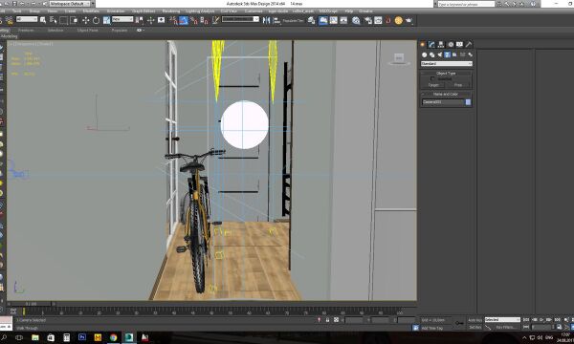This screenshot has width=574, height=344.
Task: Open the Display tab in the command panel
Action: point(459,44)
